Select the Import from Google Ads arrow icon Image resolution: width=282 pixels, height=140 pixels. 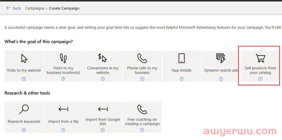coord(103,109)
